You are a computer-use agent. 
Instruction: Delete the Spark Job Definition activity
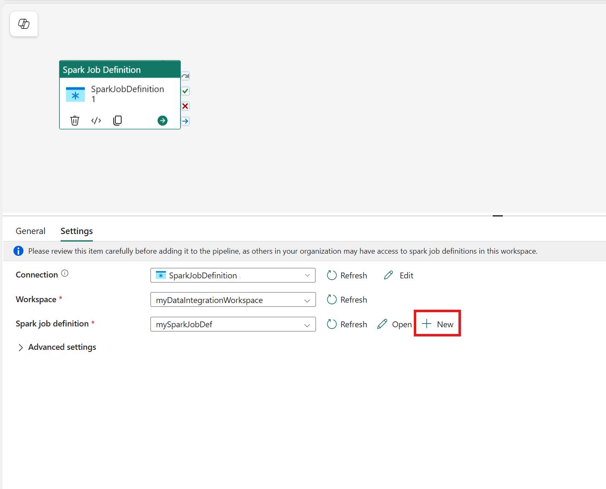[75, 120]
